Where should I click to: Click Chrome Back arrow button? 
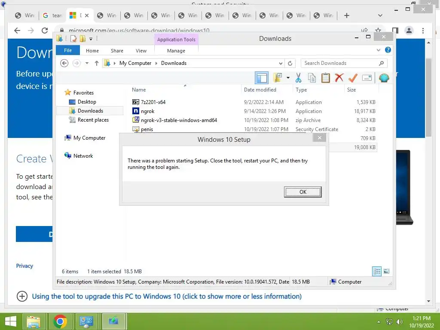pos(17,31)
